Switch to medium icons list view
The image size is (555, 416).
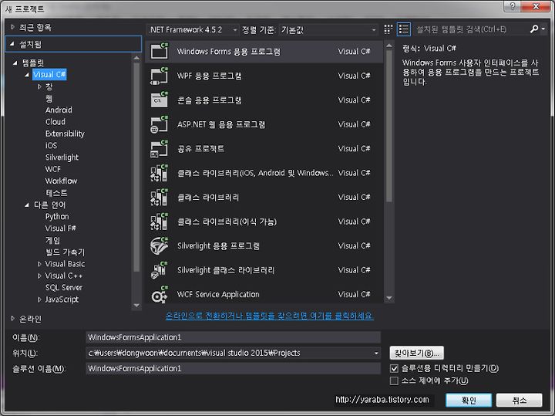click(x=404, y=29)
